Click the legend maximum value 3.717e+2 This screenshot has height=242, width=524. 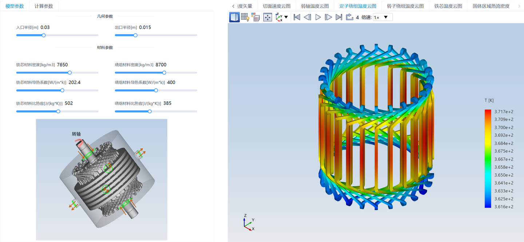[504, 112]
